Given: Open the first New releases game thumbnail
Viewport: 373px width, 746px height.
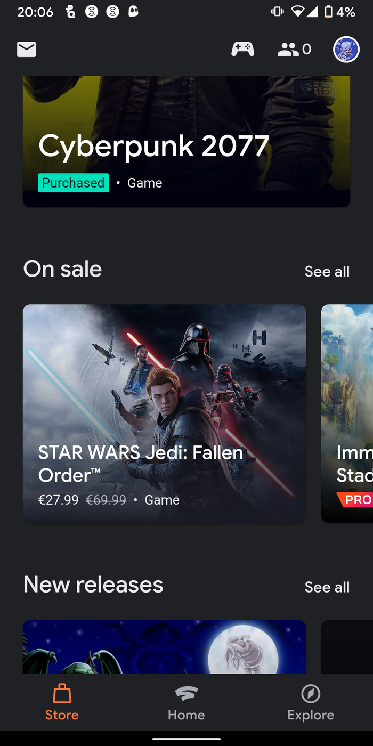Looking at the screenshot, I should (164, 646).
